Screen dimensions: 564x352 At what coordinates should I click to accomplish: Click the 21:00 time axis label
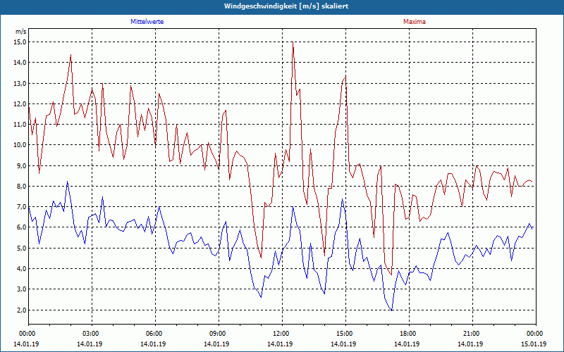click(472, 334)
